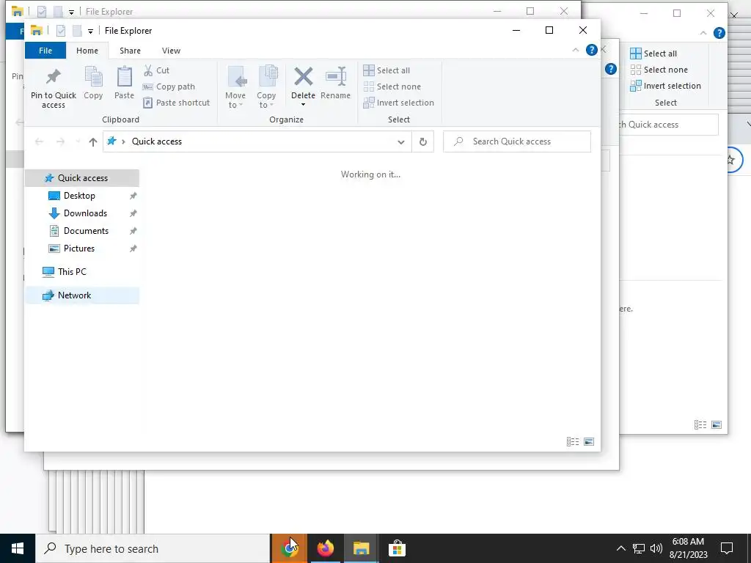
Task: Click the pin icon beside Documents
Action: pos(133,231)
